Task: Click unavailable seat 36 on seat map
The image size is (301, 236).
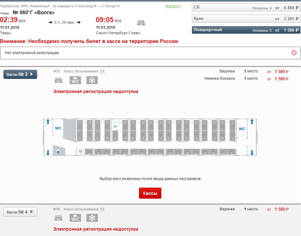Action: pos(232,126)
